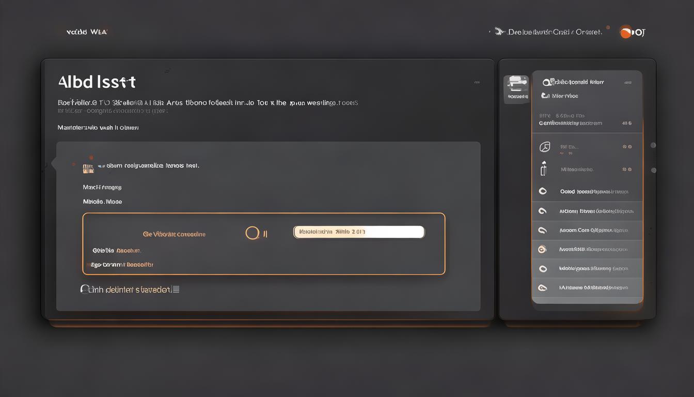Toggle the two dots on the bottle icon row
The height and width of the screenshot is (397, 694).
pos(627,170)
